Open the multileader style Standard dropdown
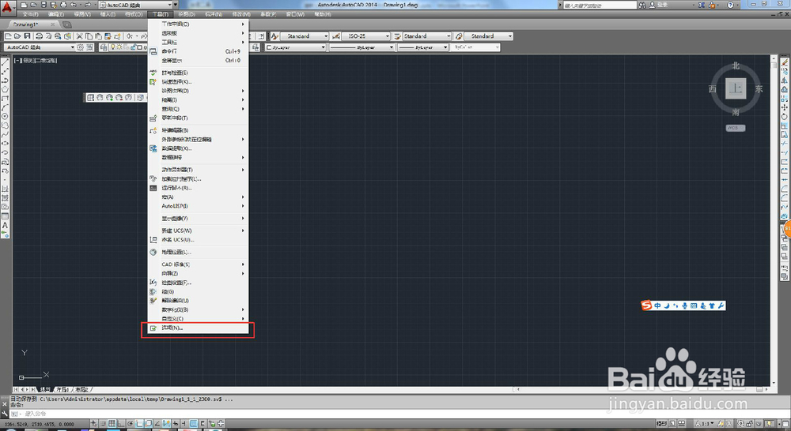Screen dimensions: 791x431 488,36
